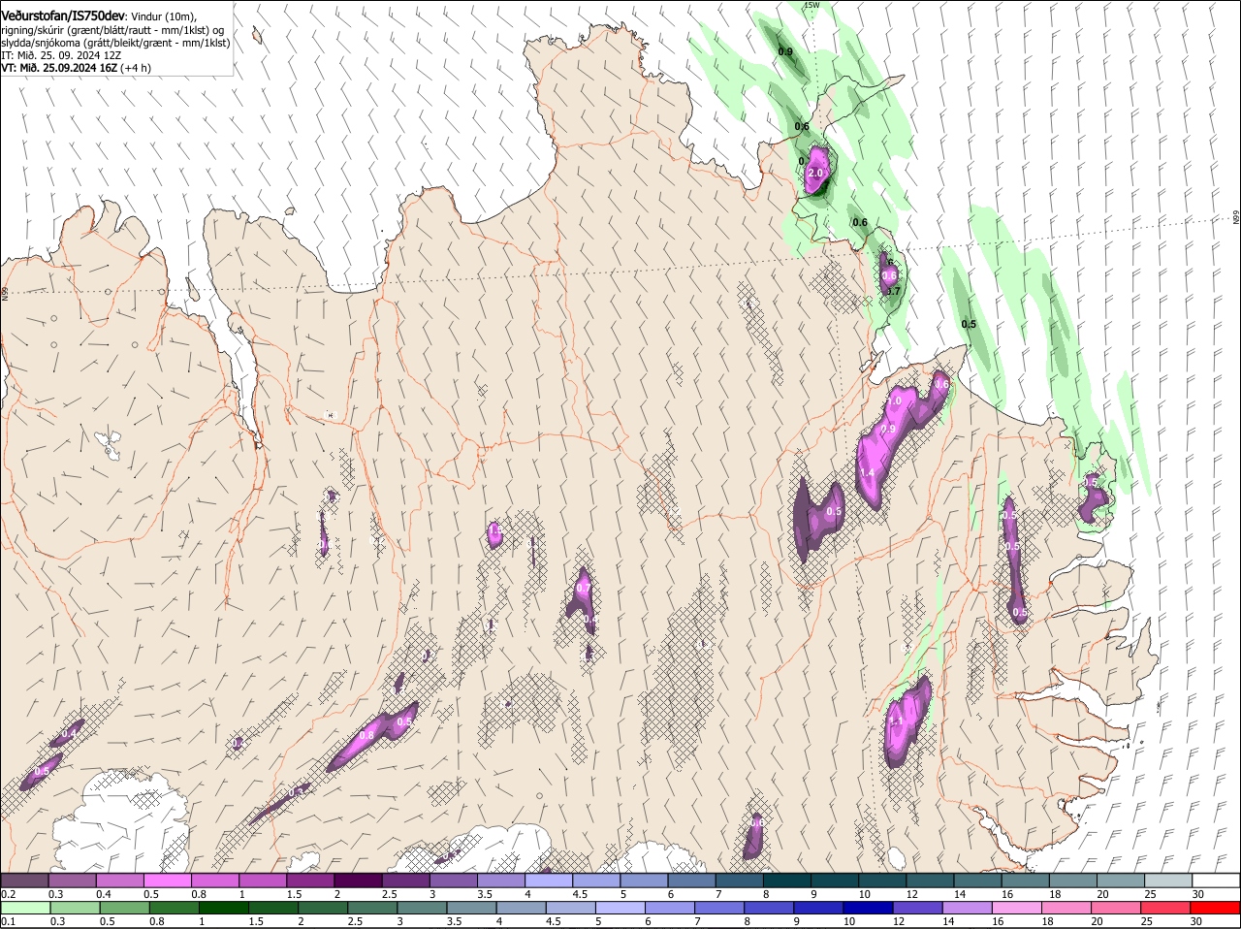Viewport: 1241px width, 929px height.
Task: Click the 'slydda/snjókoma' legend description line
Action: pos(115,43)
